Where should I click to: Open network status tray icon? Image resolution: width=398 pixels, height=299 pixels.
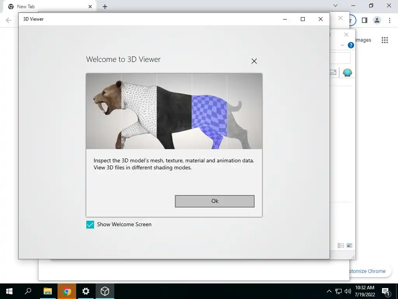point(339,291)
